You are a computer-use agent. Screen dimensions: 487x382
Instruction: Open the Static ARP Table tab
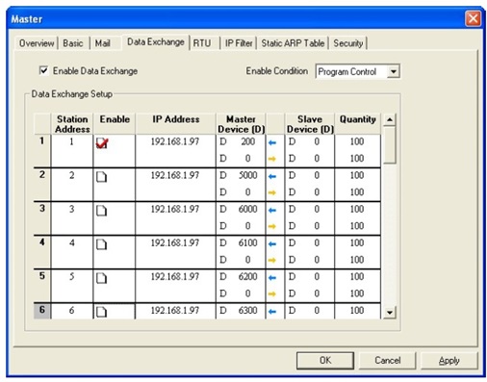click(293, 43)
